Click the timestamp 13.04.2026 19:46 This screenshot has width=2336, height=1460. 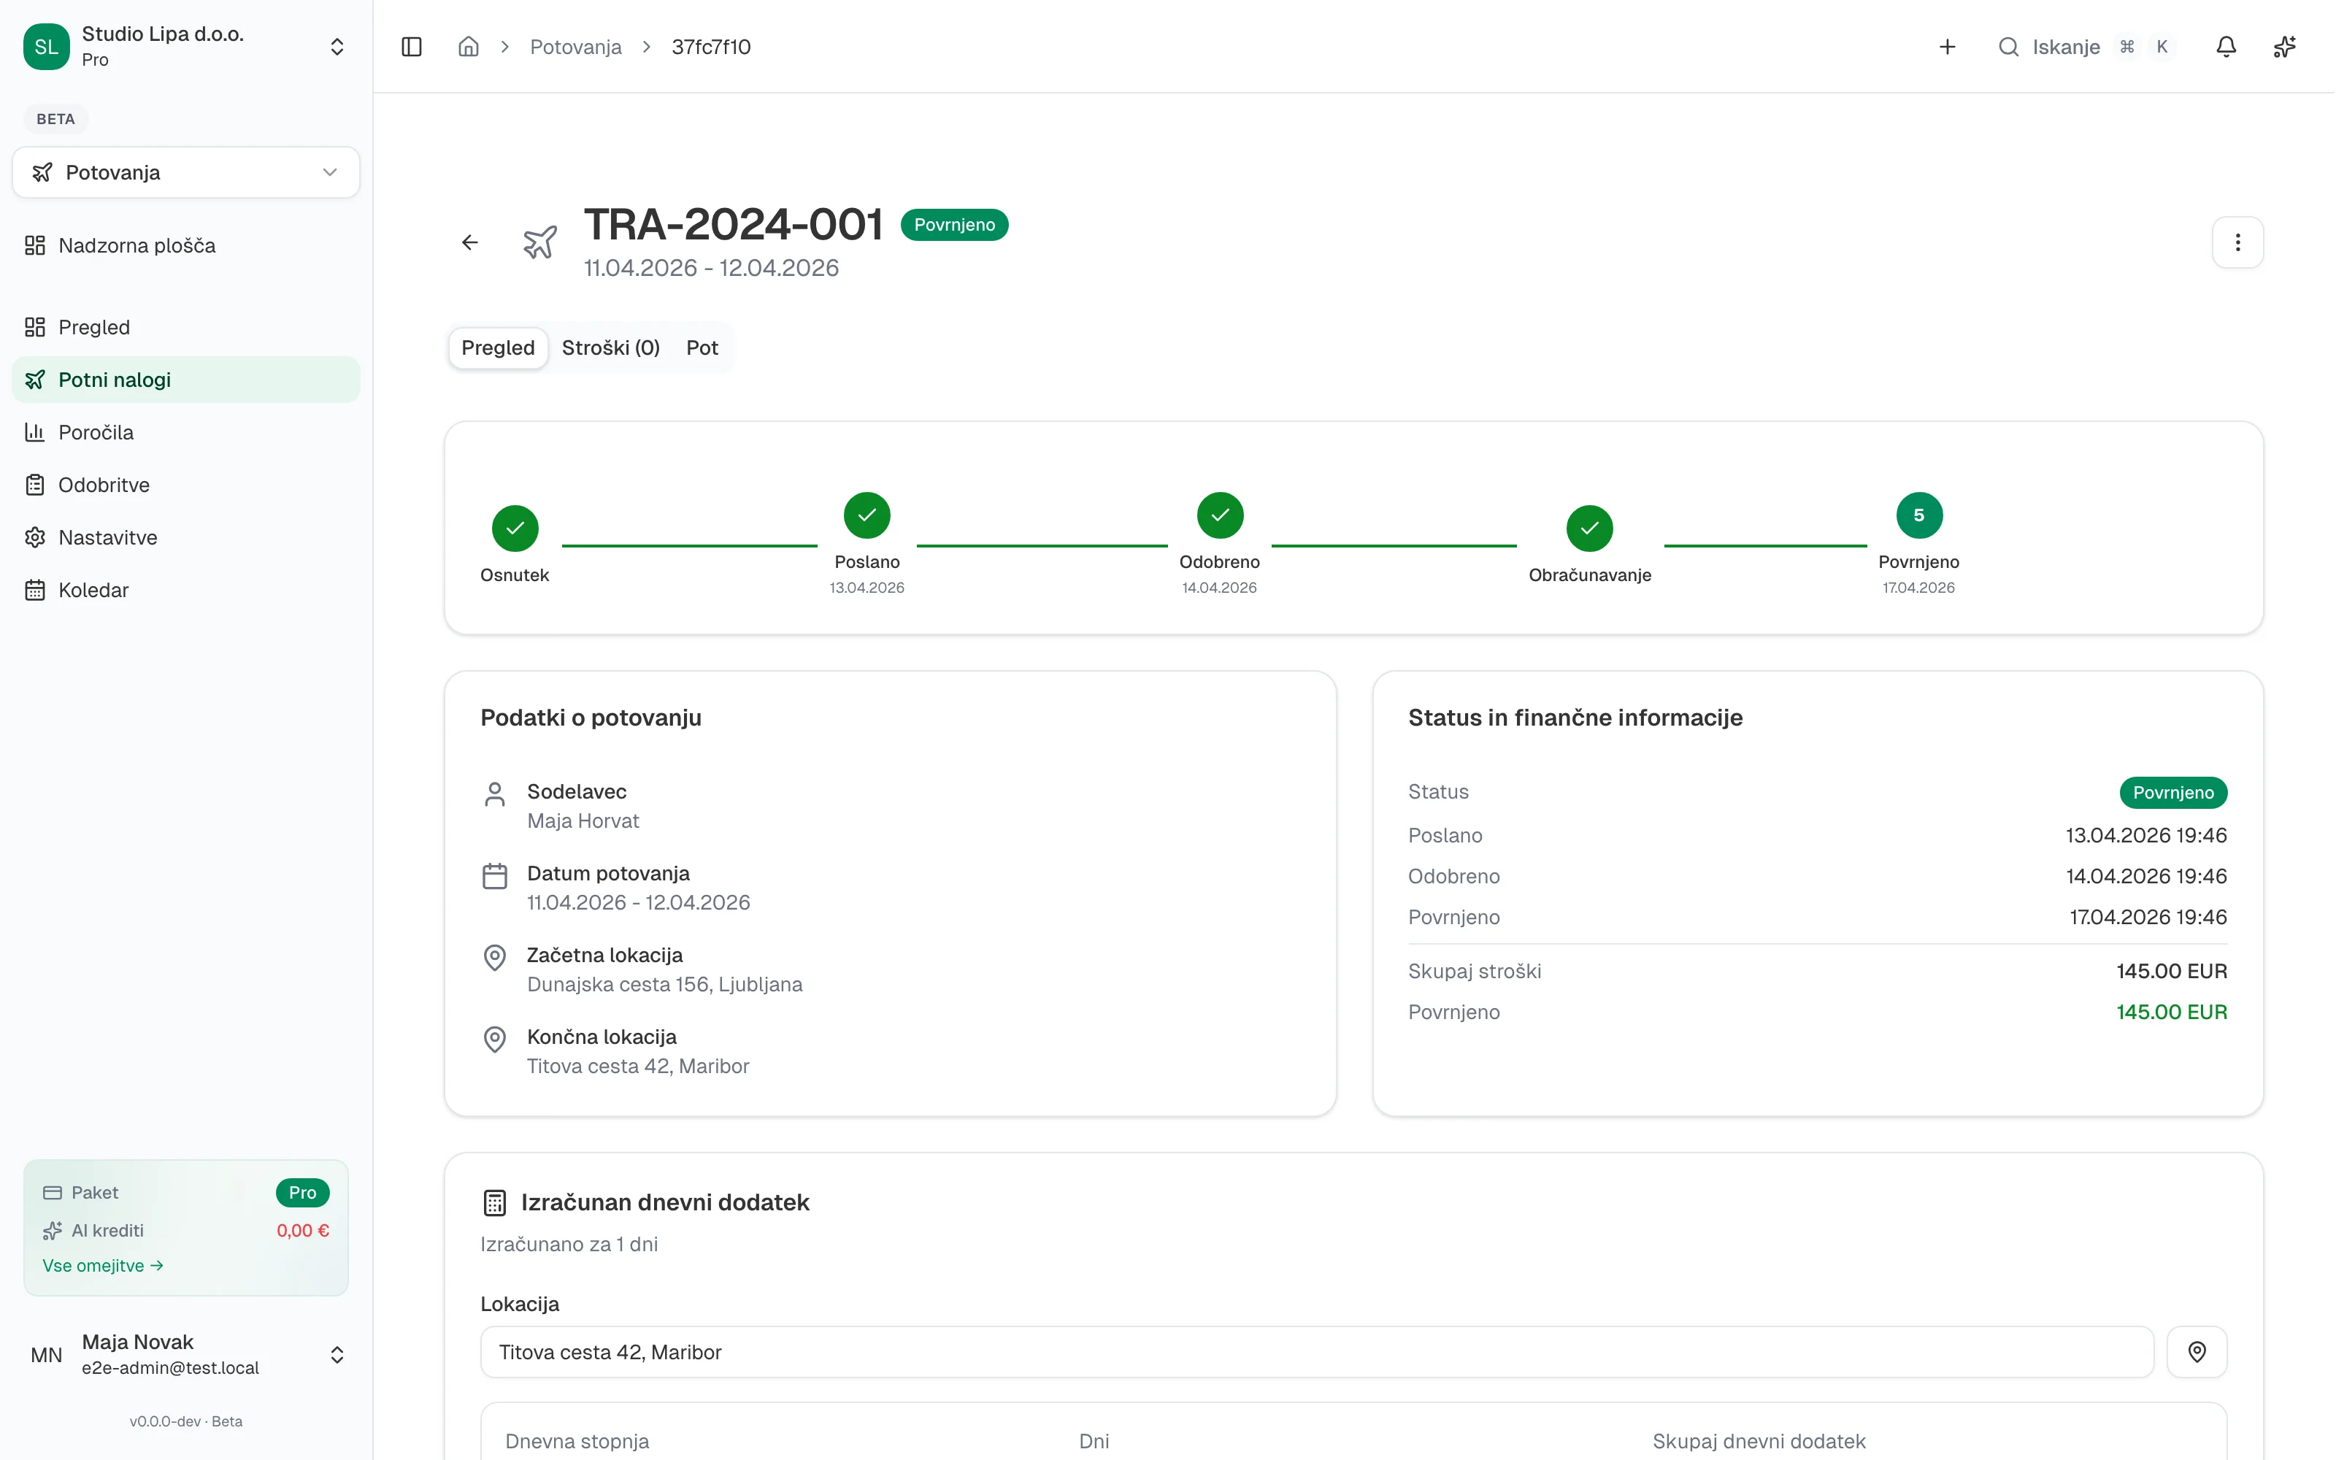pyautogui.click(x=2146, y=835)
